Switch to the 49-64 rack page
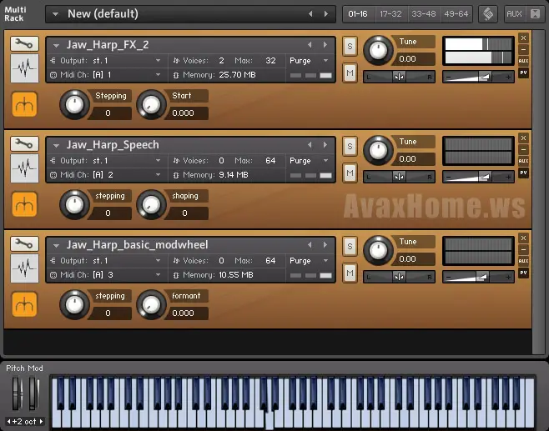This screenshot has height=431, width=549. (x=456, y=14)
